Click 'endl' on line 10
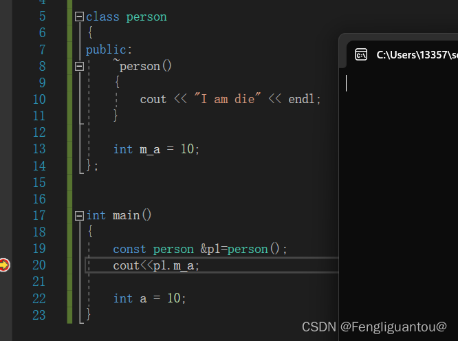This screenshot has height=341, width=458. (301, 99)
